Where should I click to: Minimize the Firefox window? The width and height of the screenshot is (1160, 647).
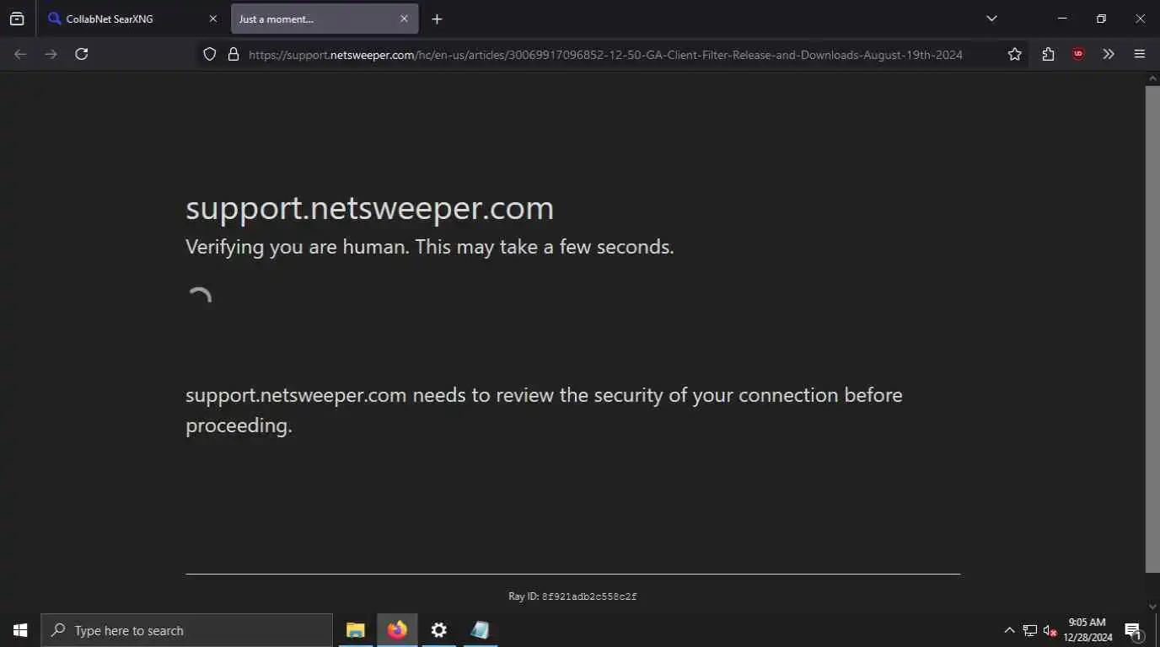coord(1062,19)
